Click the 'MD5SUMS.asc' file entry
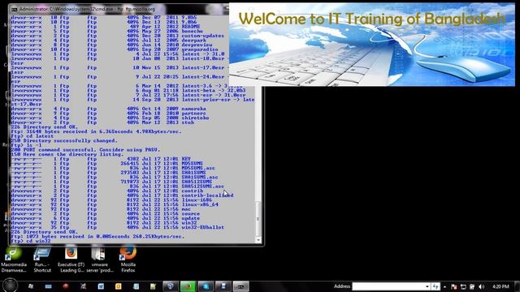 click(198, 168)
